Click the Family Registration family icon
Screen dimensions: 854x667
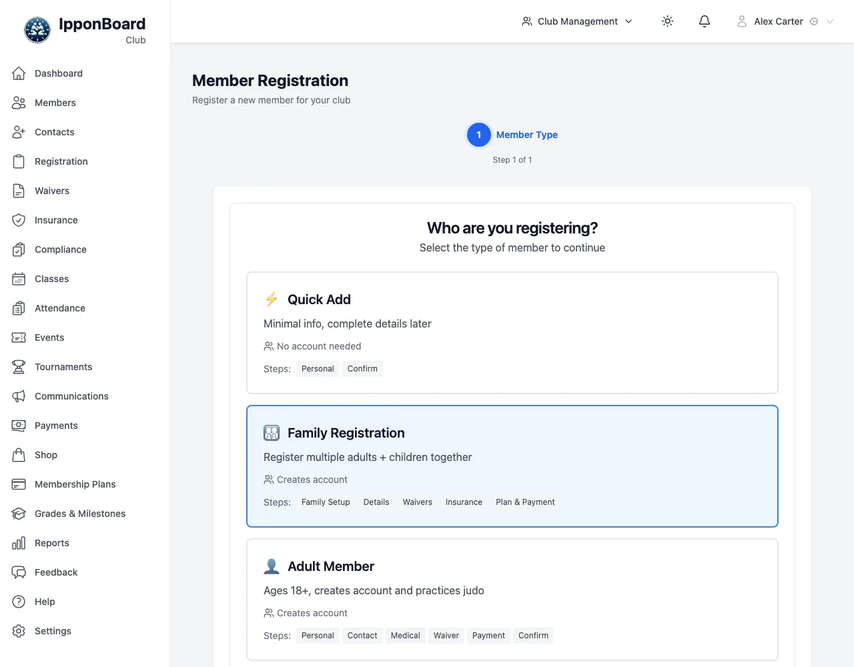(272, 433)
